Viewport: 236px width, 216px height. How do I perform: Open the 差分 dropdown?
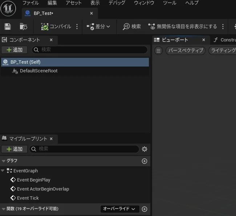coord(99,27)
